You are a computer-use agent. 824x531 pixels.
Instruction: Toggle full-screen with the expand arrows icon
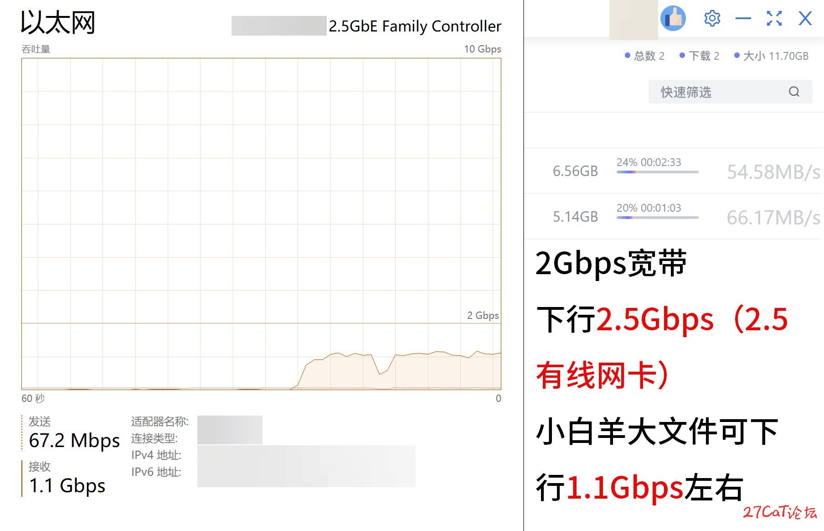(x=774, y=18)
